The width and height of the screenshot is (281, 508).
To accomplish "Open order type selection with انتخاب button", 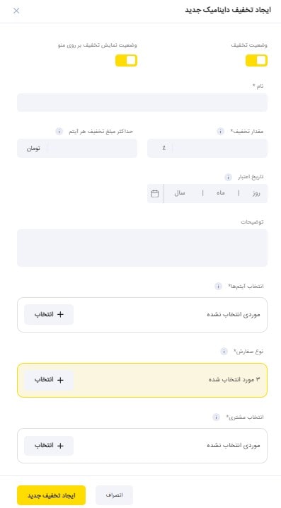I will [x=49, y=380].
